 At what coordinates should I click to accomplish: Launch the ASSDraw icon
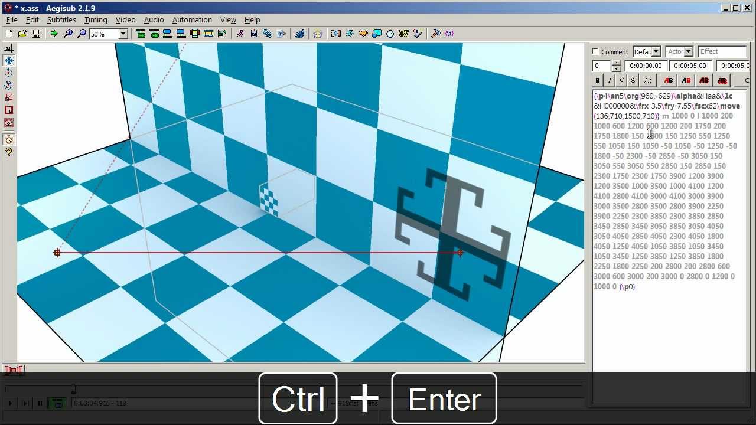point(318,34)
